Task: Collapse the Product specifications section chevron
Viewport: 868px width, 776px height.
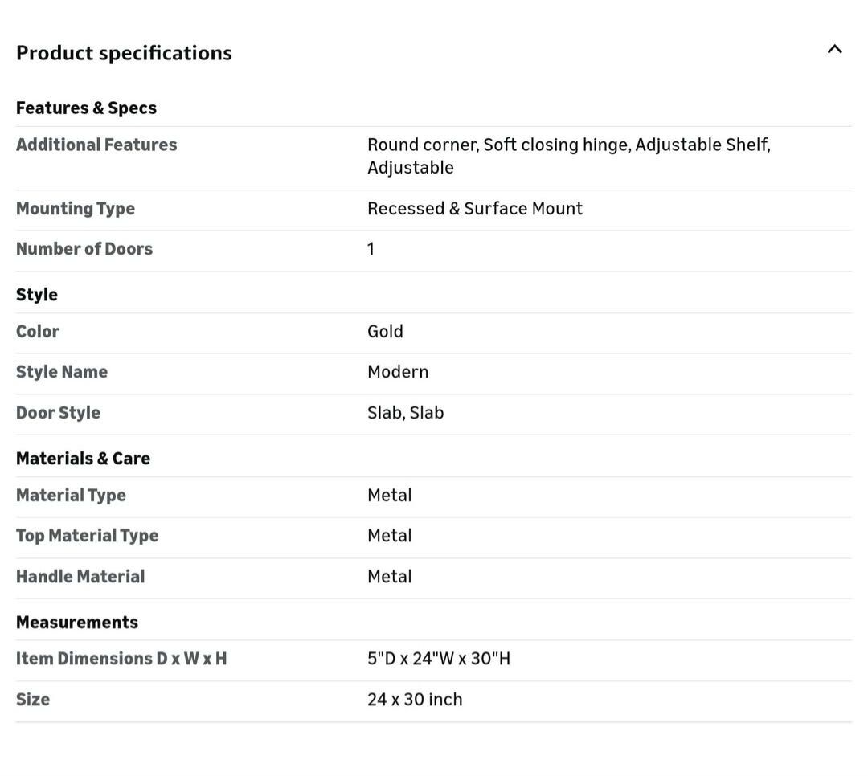Action: click(834, 50)
